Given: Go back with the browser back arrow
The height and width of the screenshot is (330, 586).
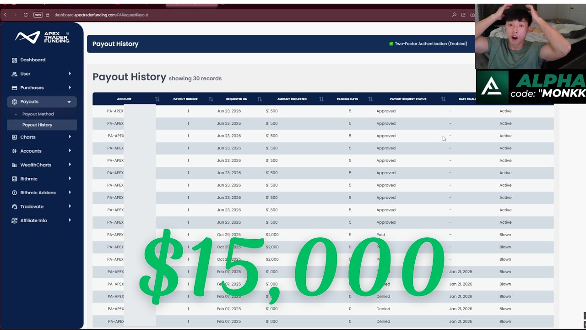Looking at the screenshot, I should point(5,15).
